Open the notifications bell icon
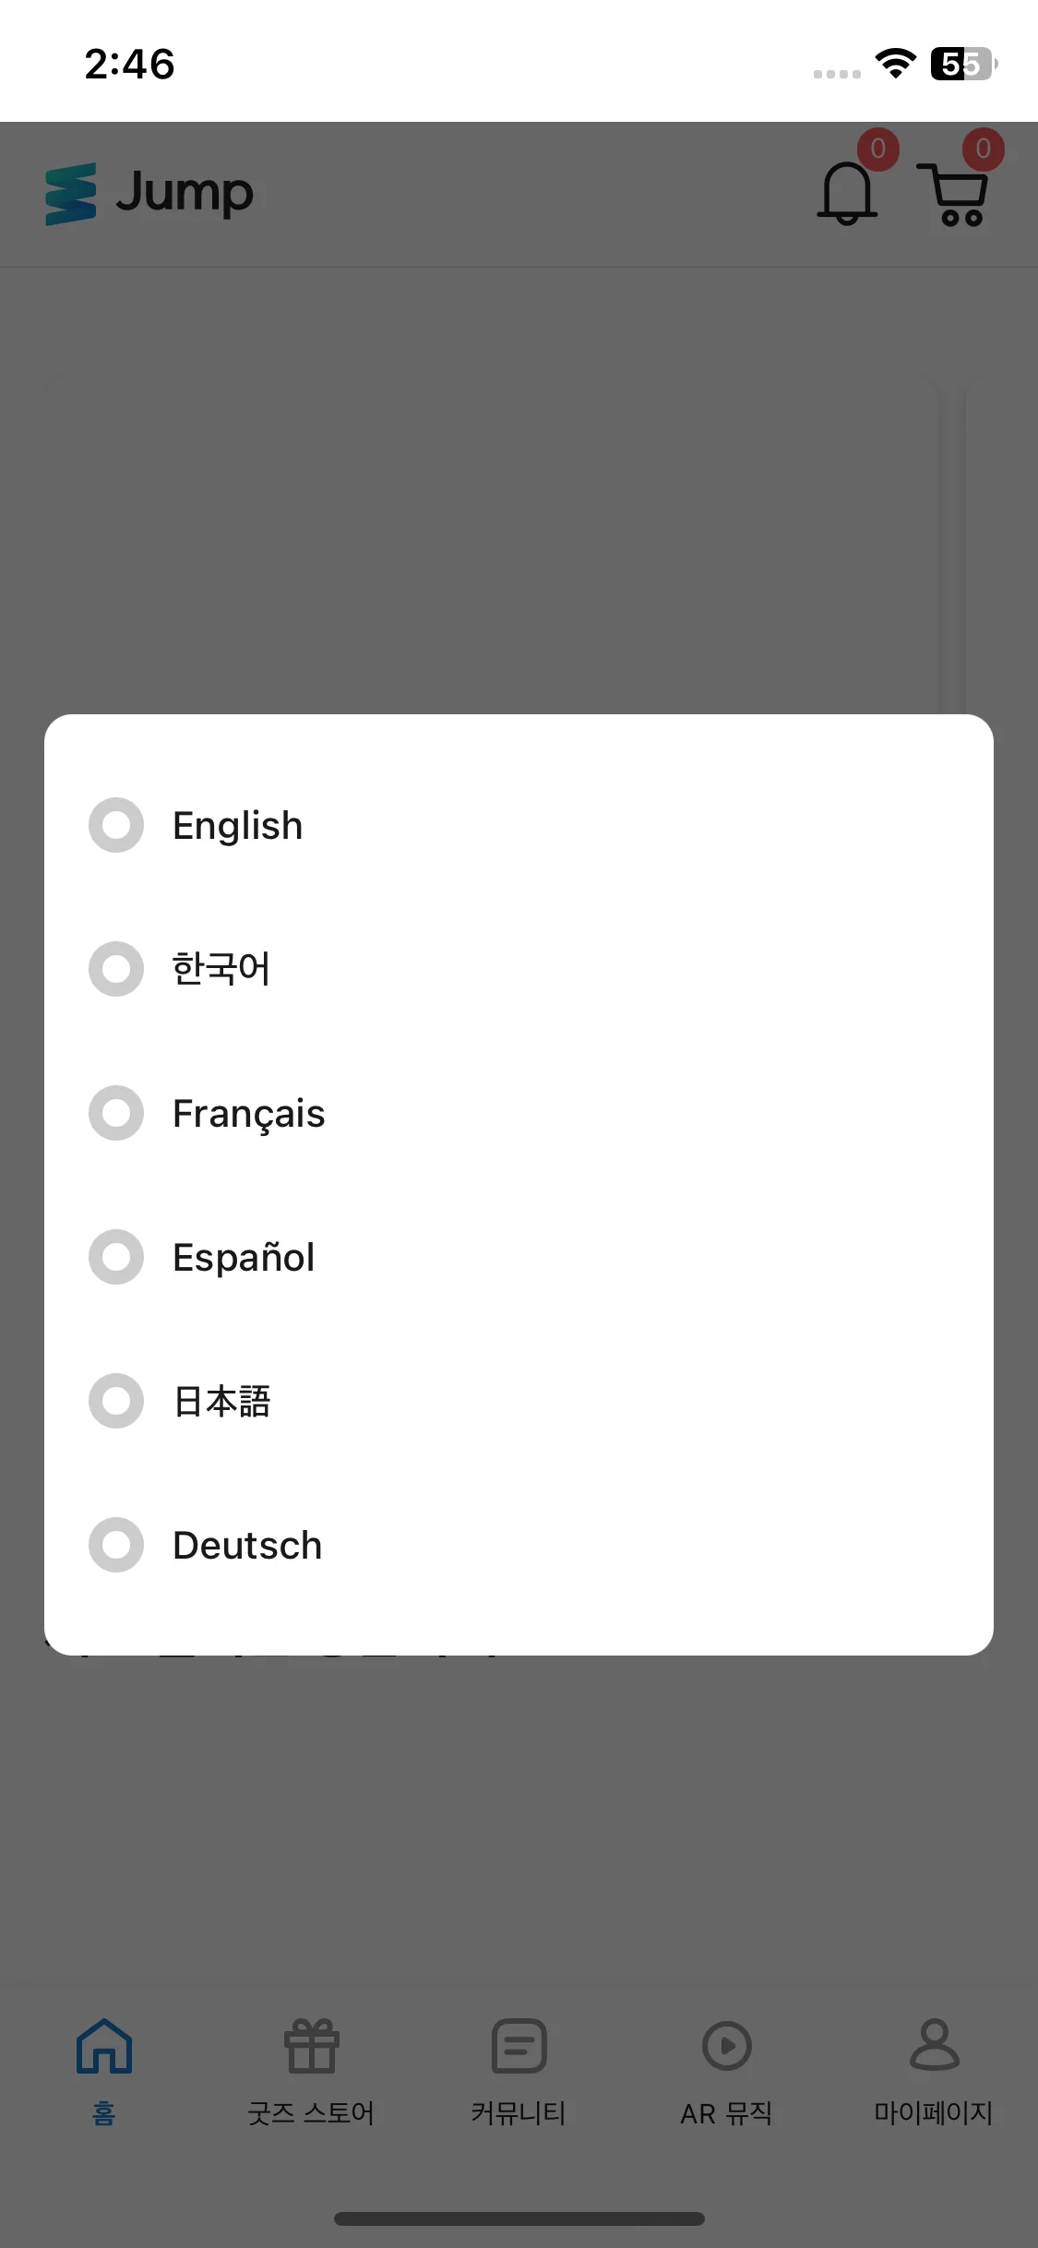This screenshot has width=1038, height=2248. (847, 193)
